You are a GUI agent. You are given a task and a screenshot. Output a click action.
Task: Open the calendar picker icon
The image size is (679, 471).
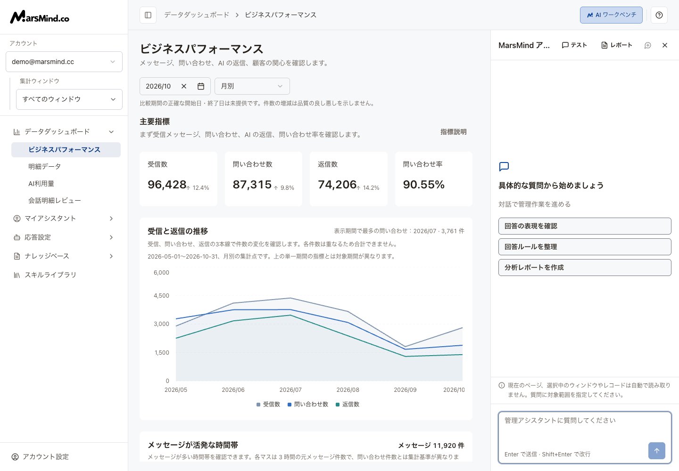click(201, 86)
